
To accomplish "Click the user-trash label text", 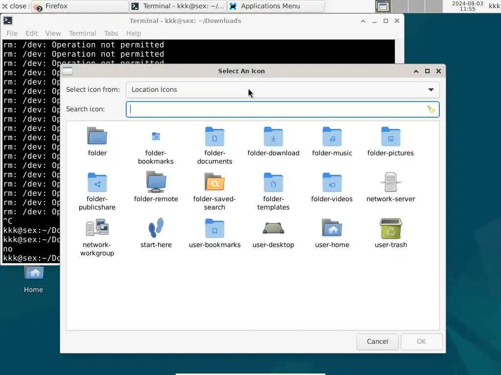I will [x=391, y=245].
